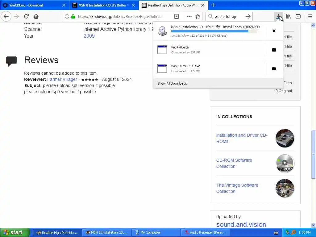Open the downloads toolbar button
316x237 pixels.
tap(278, 17)
